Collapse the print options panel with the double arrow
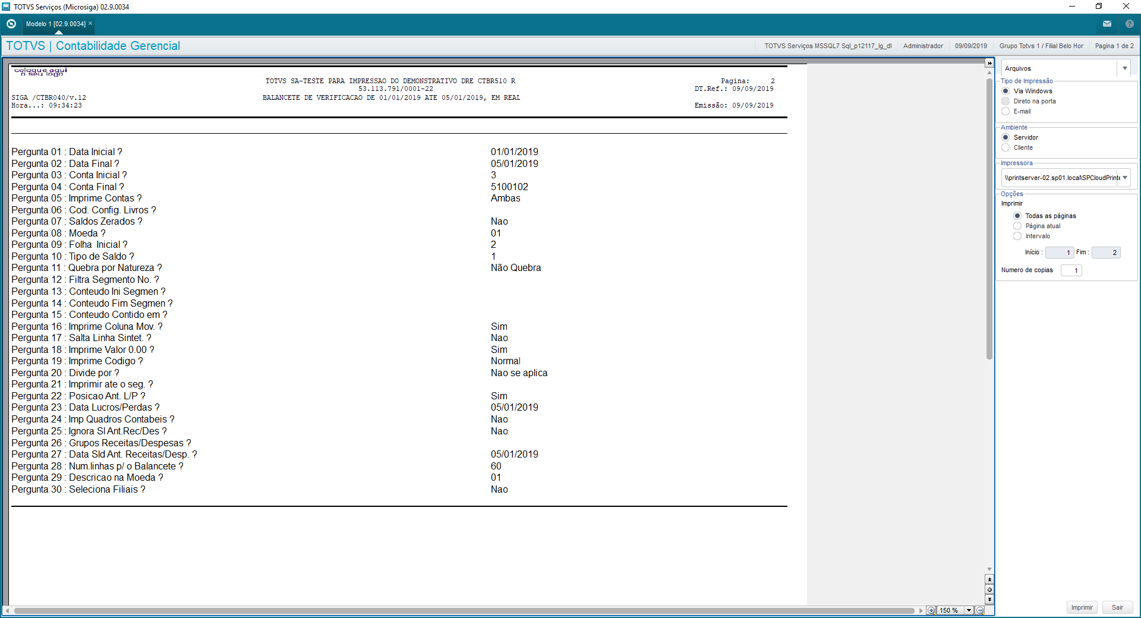The height and width of the screenshot is (618, 1141). coord(989,63)
